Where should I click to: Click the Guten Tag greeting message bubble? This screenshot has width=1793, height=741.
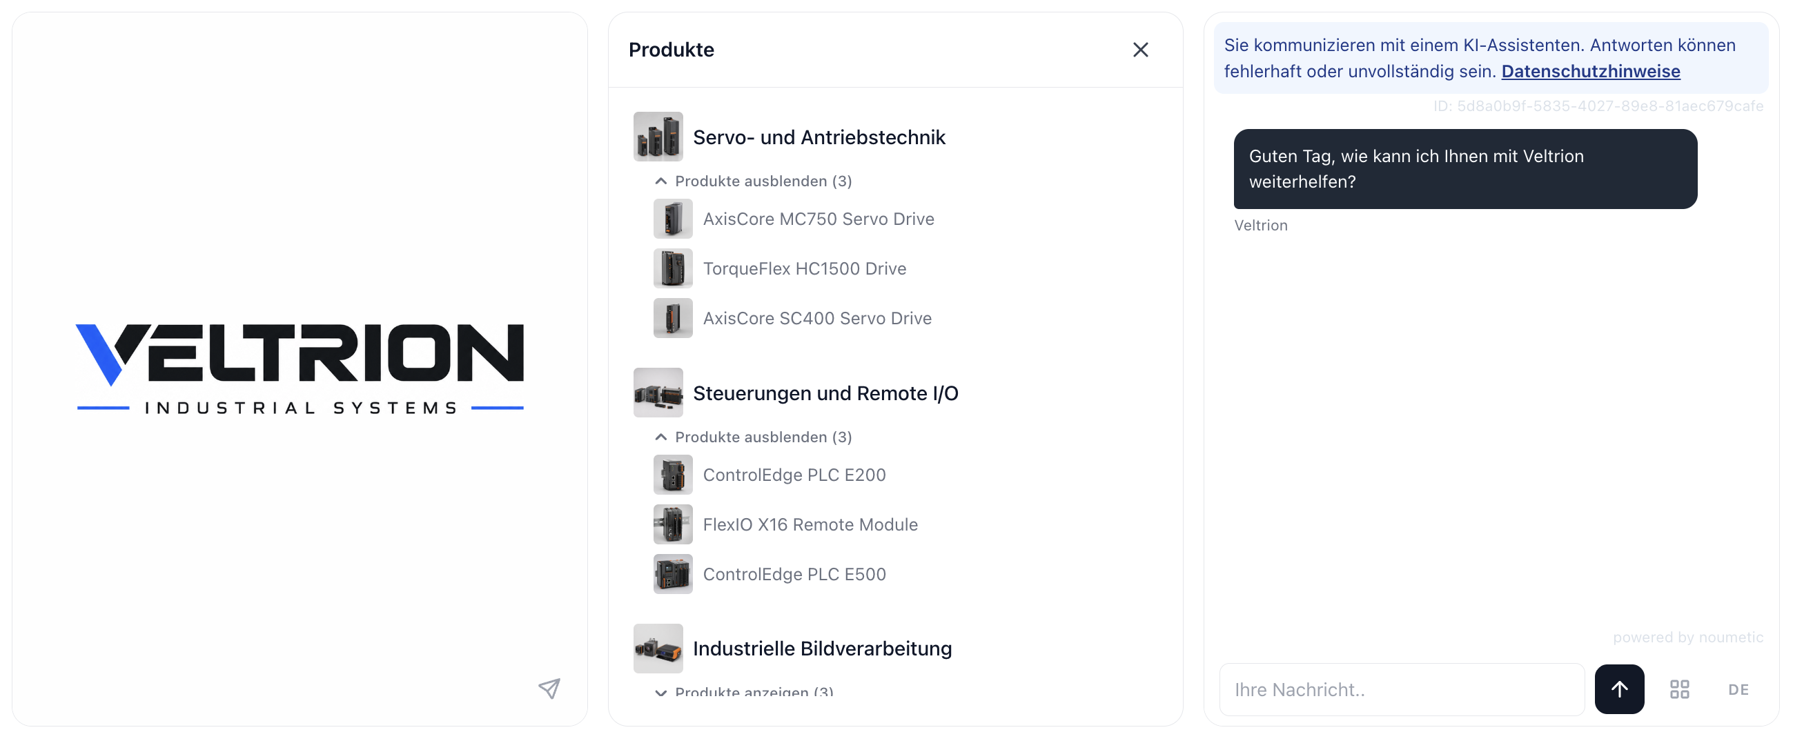1464,169
